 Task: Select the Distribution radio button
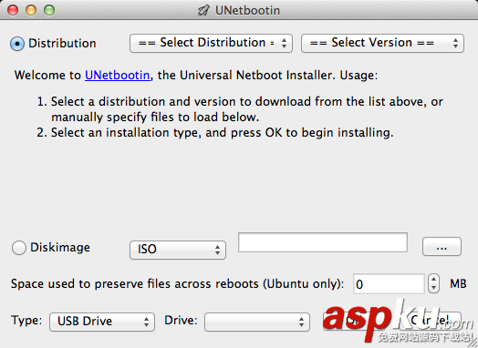(x=17, y=44)
